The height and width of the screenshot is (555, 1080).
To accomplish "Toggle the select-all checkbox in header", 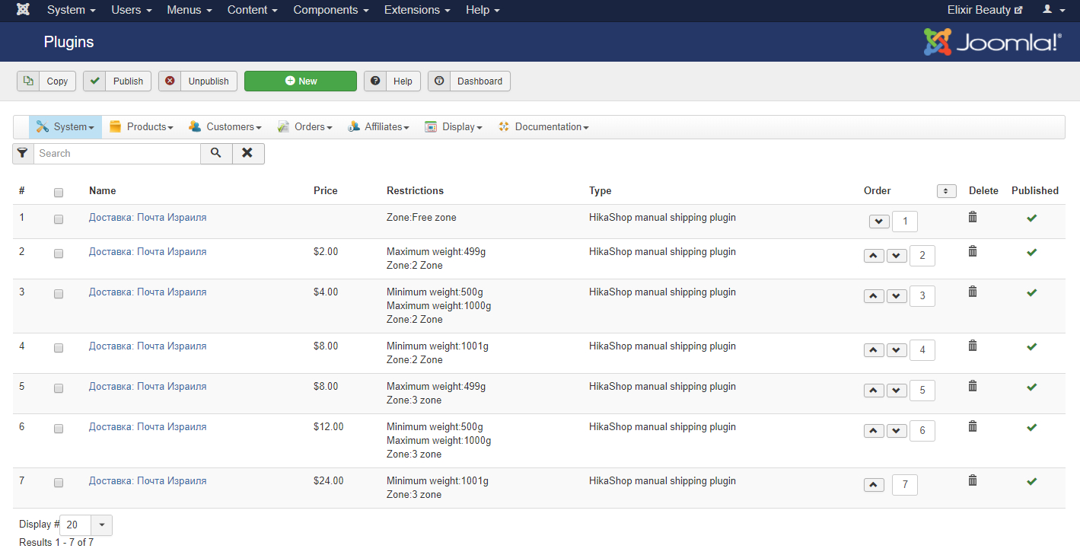I will tap(59, 193).
